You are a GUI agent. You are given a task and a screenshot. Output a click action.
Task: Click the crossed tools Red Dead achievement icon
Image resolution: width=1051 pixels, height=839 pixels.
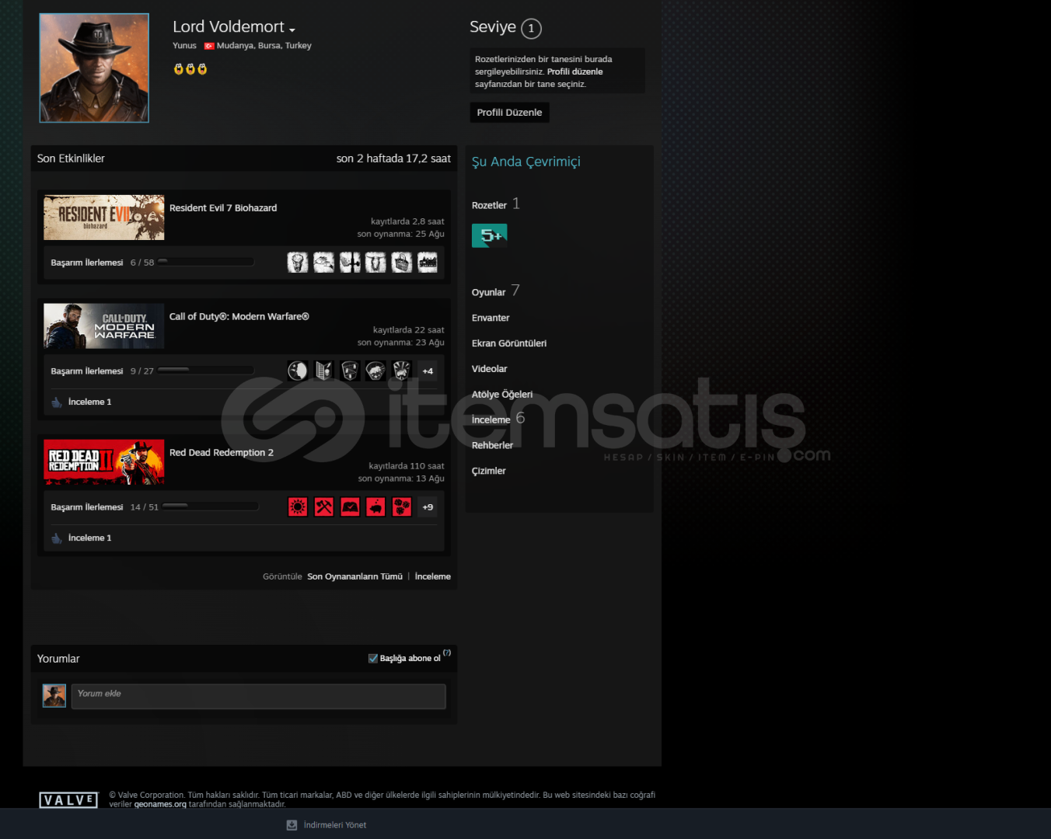[x=324, y=507]
